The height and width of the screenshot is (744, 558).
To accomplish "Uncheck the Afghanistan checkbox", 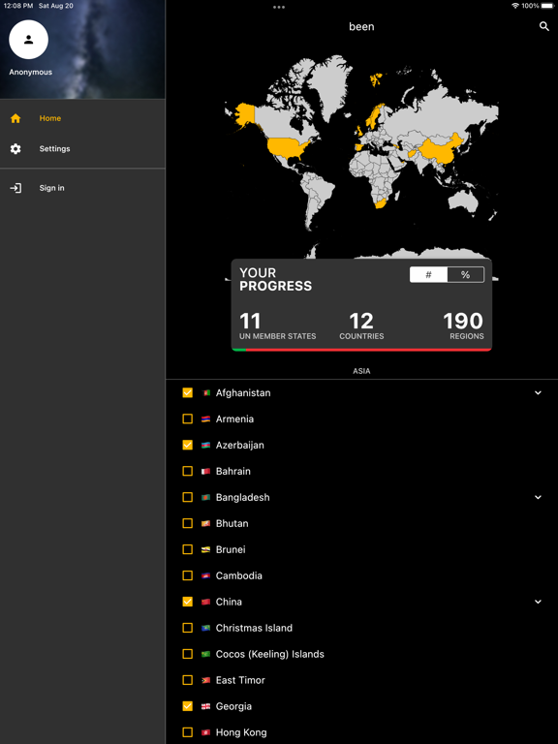I will pyautogui.click(x=187, y=393).
